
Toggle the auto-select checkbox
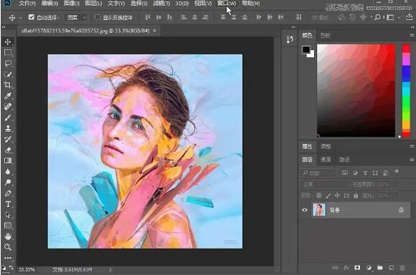(32, 17)
